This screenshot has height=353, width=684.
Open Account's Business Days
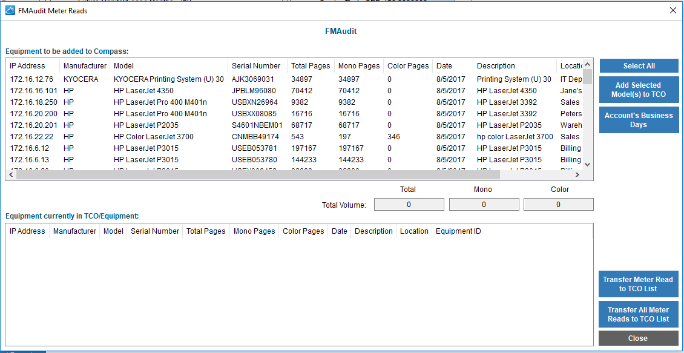tap(639, 120)
